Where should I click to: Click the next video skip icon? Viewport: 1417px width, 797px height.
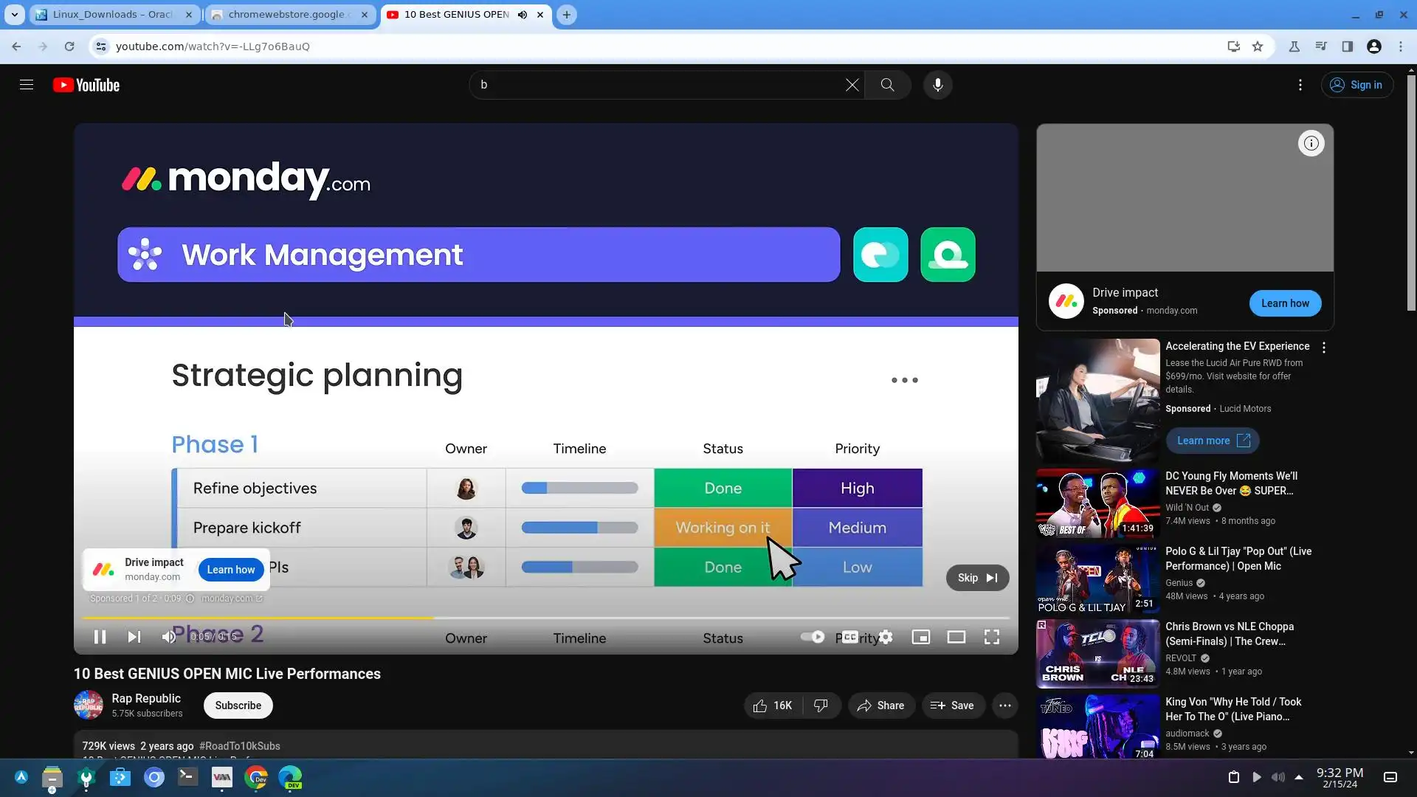[x=134, y=637]
